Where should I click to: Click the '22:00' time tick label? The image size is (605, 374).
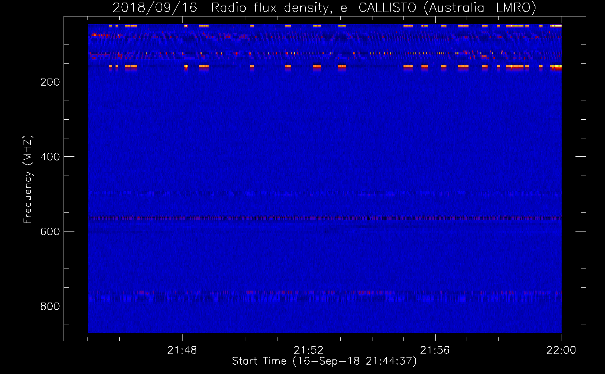coord(561,350)
